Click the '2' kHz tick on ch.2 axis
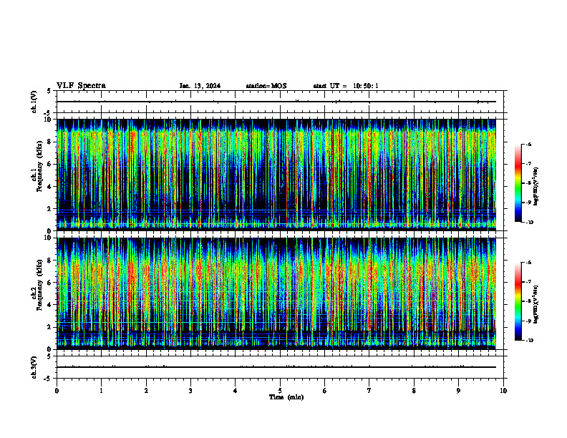 [x=50, y=327]
